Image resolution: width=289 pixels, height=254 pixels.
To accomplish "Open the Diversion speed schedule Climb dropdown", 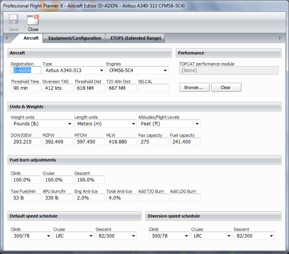I will click(169, 236).
